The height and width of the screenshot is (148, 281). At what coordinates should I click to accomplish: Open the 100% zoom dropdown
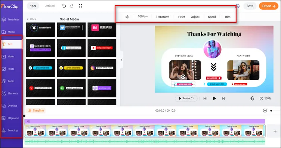click(143, 16)
